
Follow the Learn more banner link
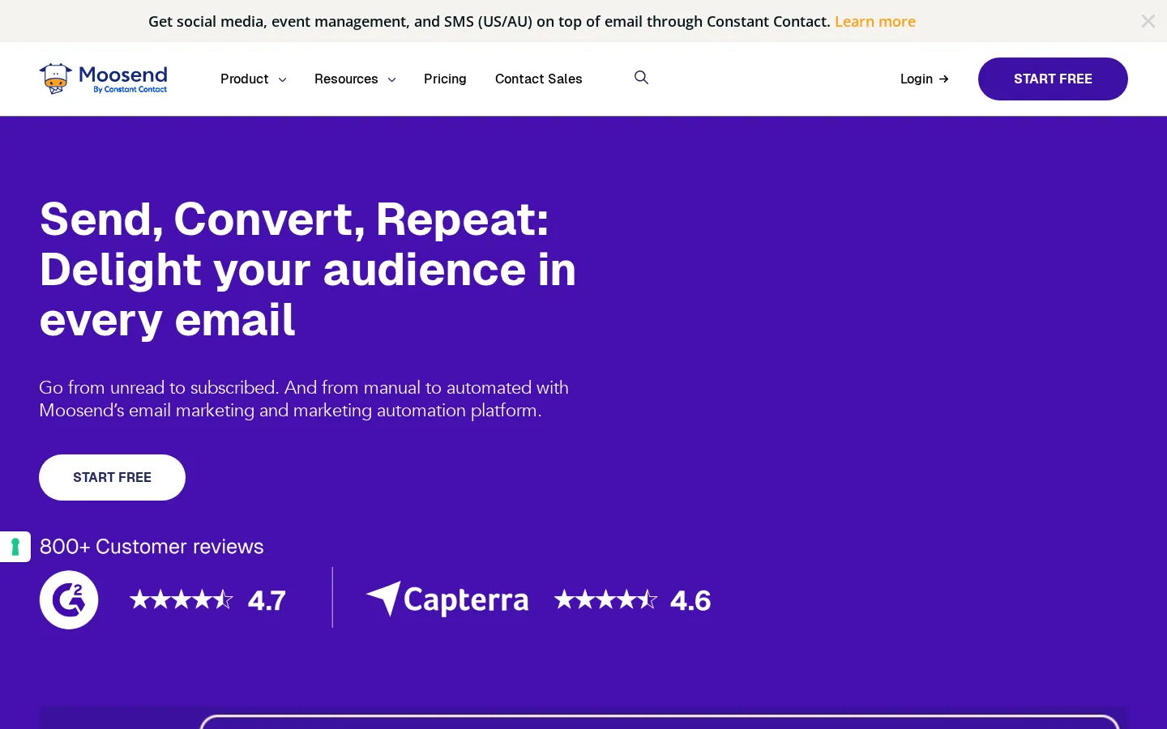[x=875, y=22]
